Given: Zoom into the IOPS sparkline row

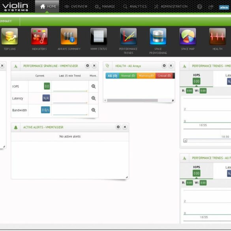Looking at the screenshot, I should tap(94, 86).
